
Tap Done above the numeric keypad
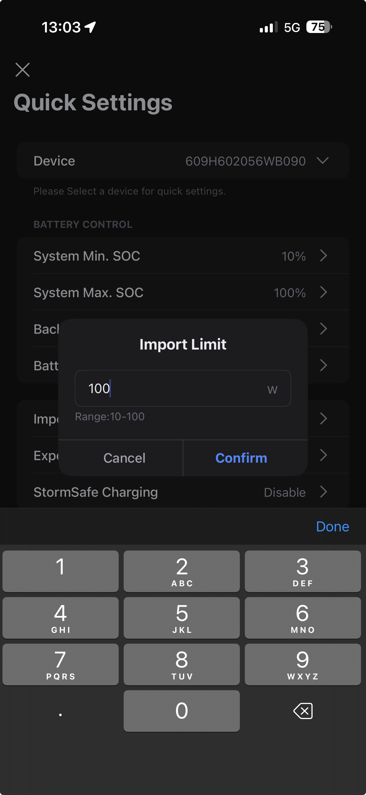[332, 526]
